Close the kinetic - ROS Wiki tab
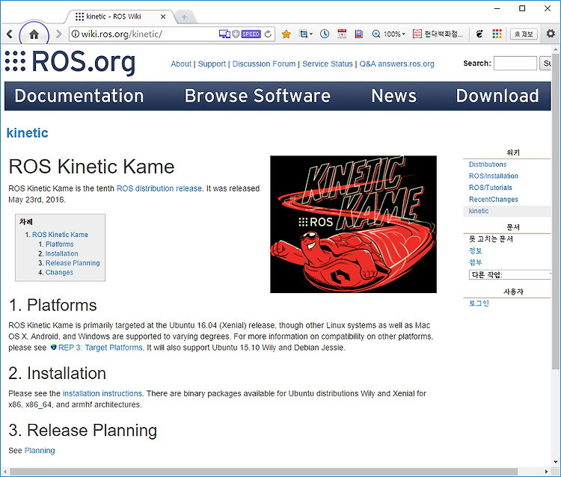 click(163, 16)
